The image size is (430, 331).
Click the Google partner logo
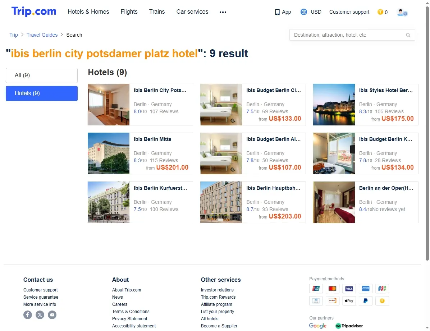click(317, 326)
